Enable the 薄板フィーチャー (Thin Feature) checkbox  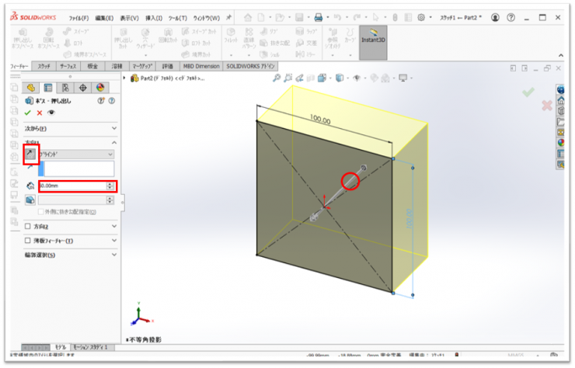point(29,241)
